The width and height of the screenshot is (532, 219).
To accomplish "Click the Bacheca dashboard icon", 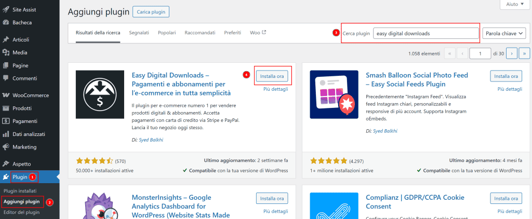I will [x=6, y=23].
